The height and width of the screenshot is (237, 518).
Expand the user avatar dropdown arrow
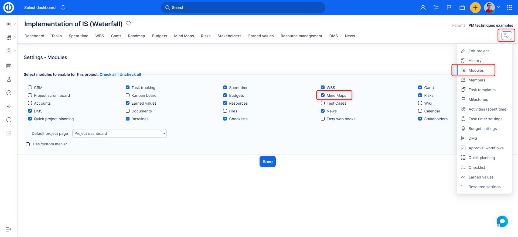(499, 7)
